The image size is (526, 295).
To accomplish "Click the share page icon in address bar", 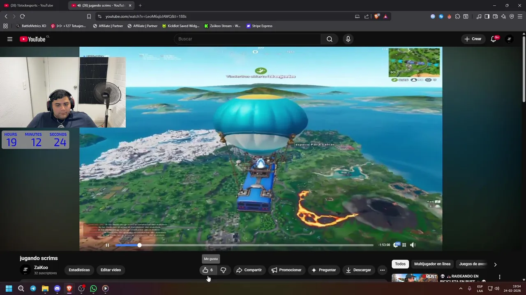I will (366, 16).
